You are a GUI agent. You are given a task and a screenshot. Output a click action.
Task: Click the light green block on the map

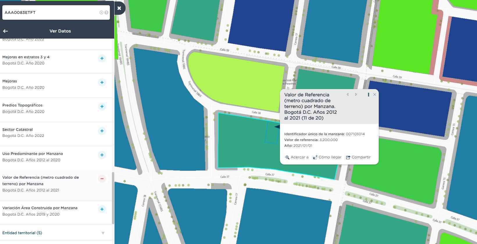pyautogui.click(x=235, y=78)
